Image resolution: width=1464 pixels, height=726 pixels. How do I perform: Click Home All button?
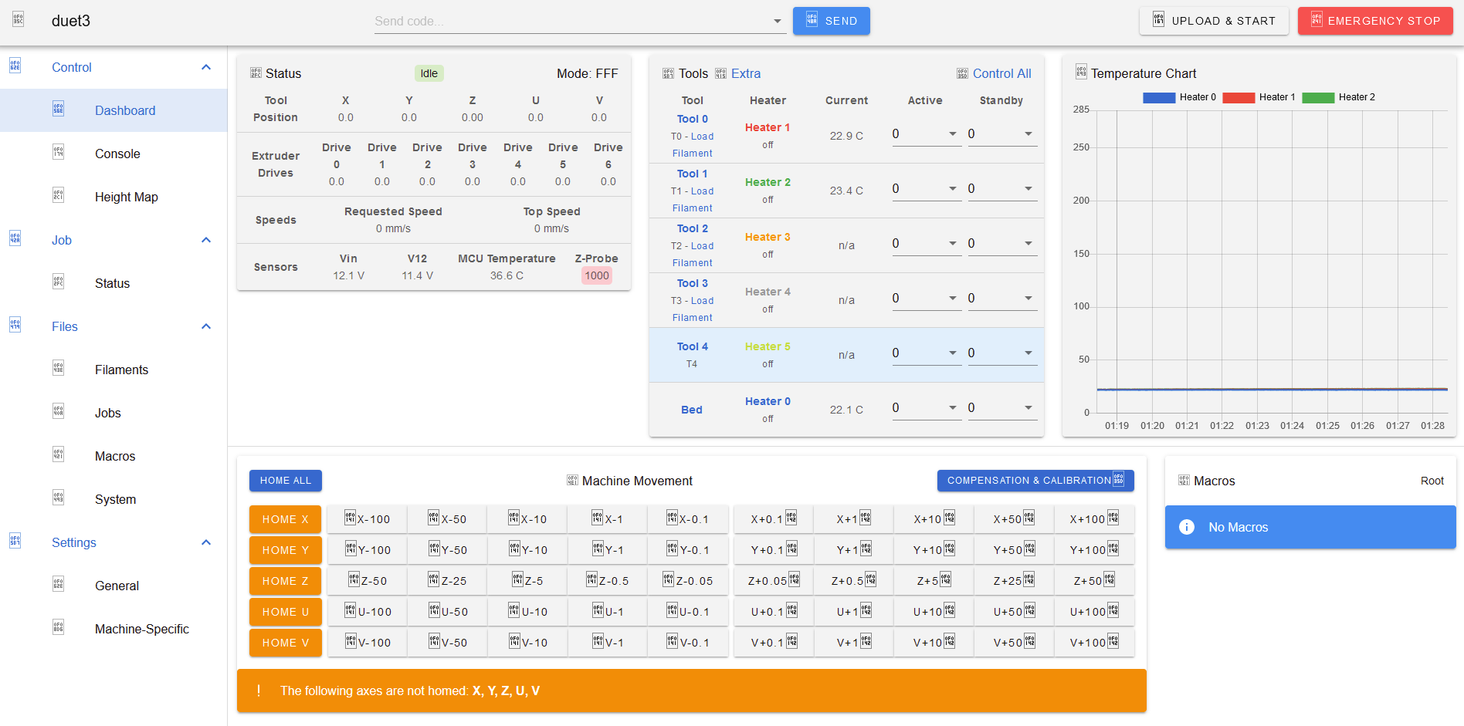point(286,481)
